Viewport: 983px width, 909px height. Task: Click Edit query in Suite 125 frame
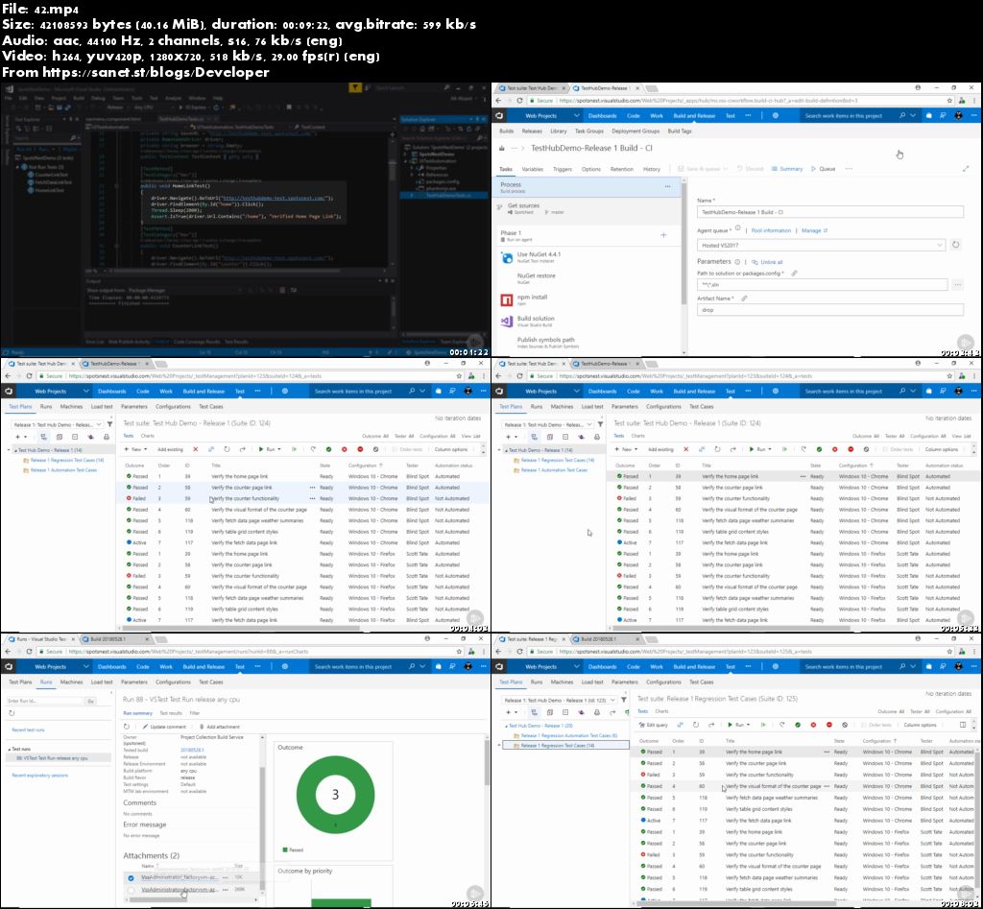[653, 725]
